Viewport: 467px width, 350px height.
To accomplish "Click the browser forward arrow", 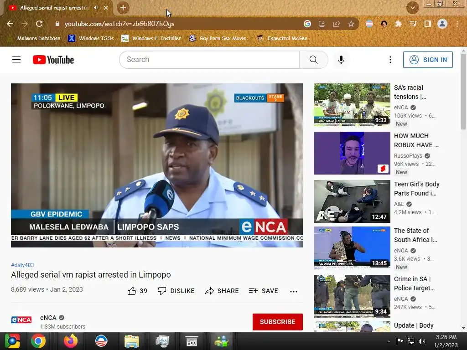I will tap(25, 24).
